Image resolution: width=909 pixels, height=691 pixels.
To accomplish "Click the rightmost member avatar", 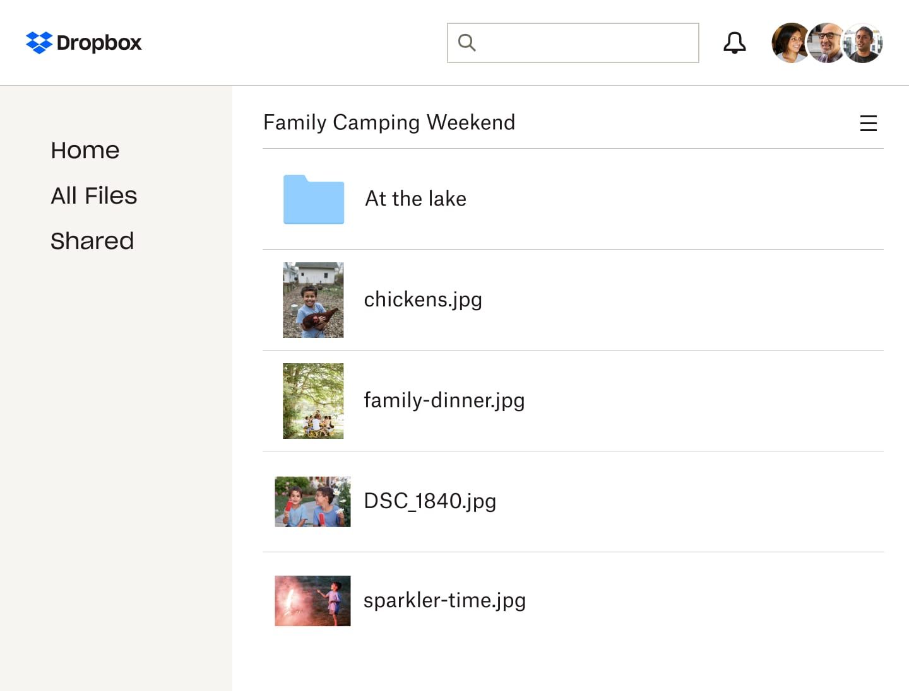I will coord(863,43).
